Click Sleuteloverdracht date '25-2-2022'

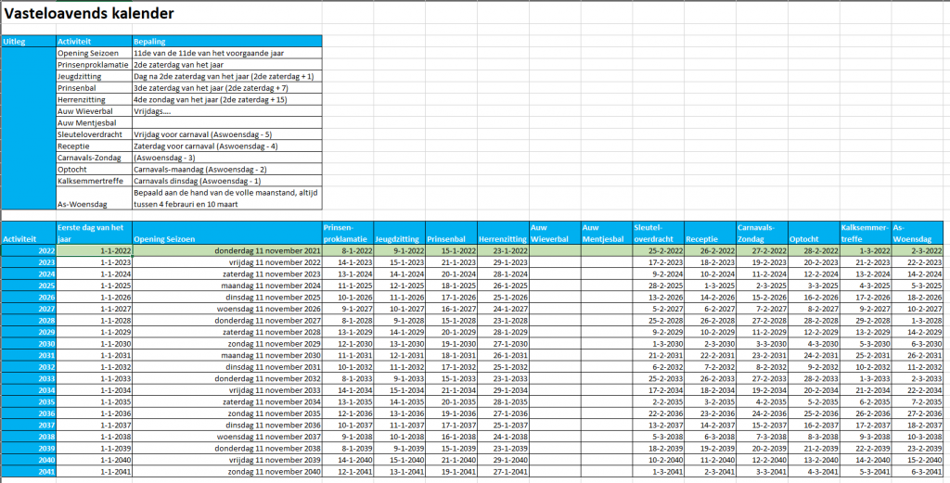[659, 250]
